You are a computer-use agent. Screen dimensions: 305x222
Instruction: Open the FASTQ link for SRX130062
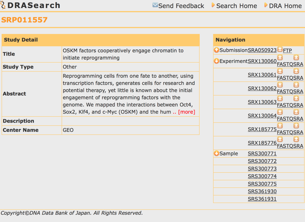click(x=285, y=91)
